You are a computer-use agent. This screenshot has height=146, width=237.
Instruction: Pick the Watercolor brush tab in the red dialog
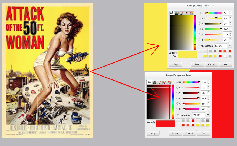(x=160, y=82)
